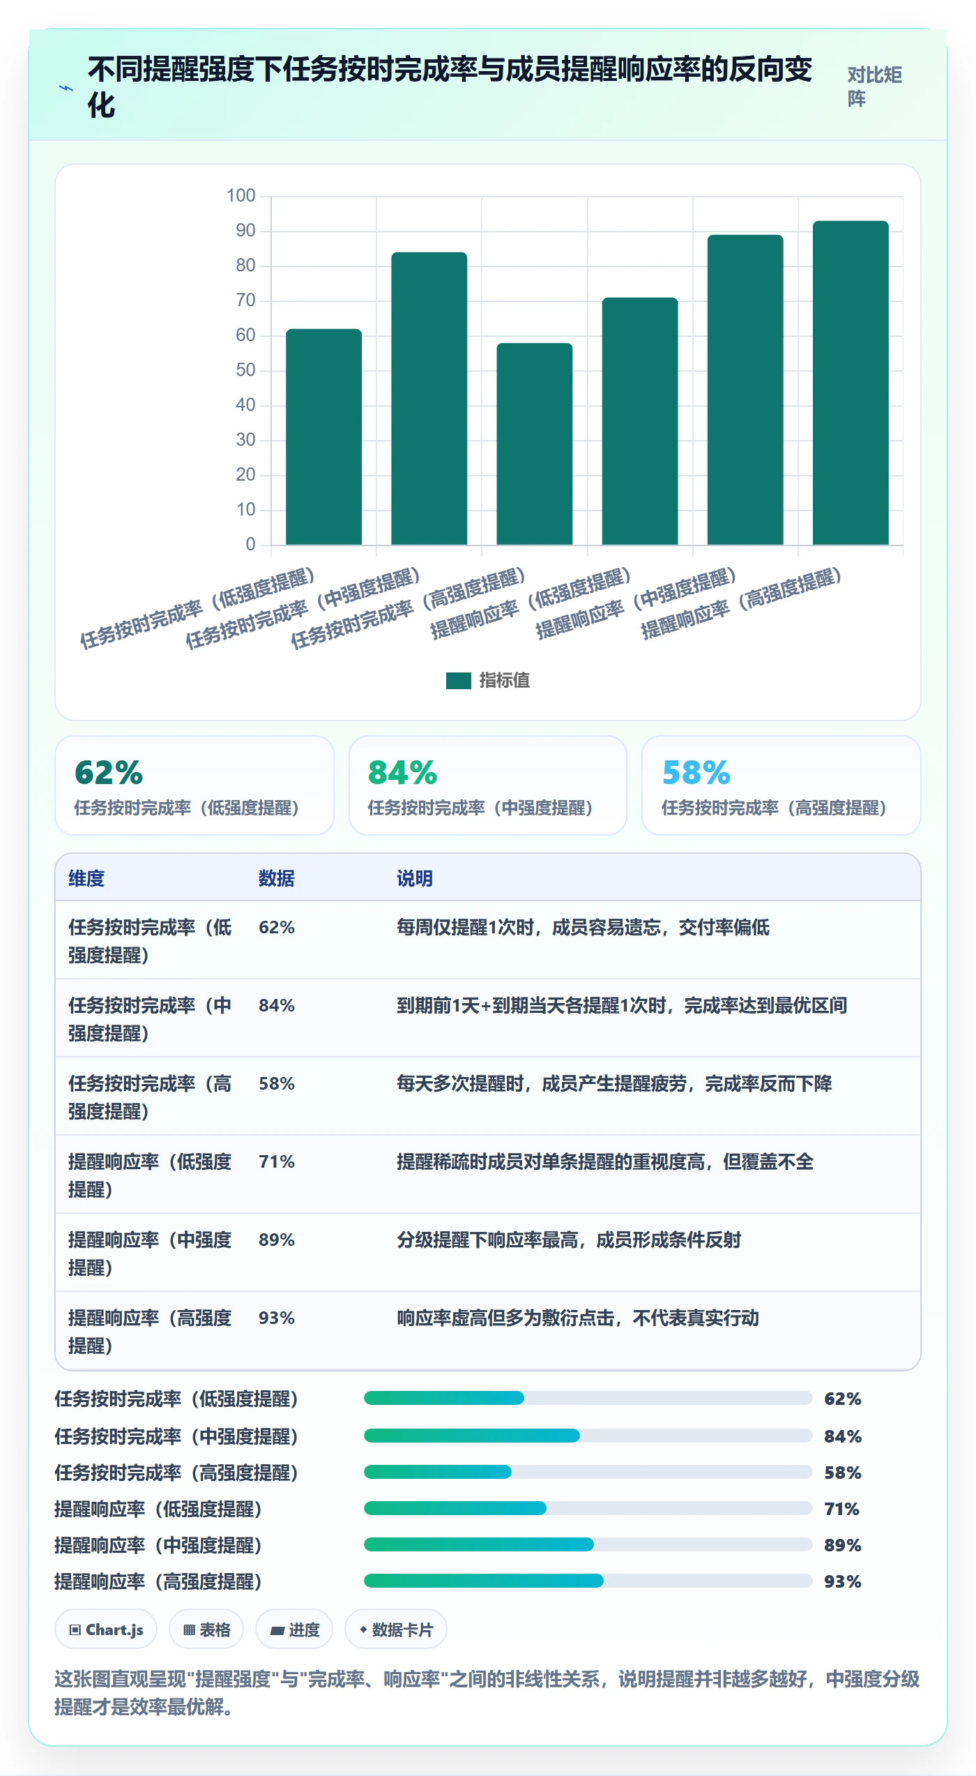Click the 71% progress bar for 提醒响应率（低强度提醒）
Screen dimensions: 976x1776
(588, 1508)
